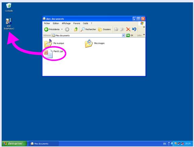
Task: Expand the Liens links bar chevron
Action: coord(144,35)
